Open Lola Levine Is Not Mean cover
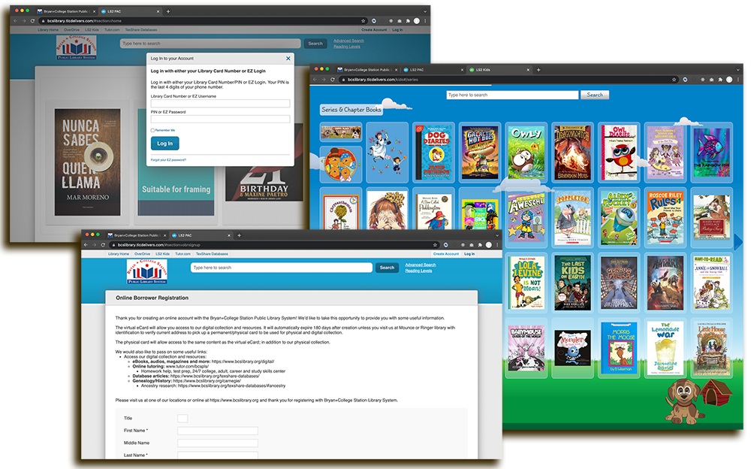Screen dimensions: 751x469 pyautogui.click(x=526, y=283)
